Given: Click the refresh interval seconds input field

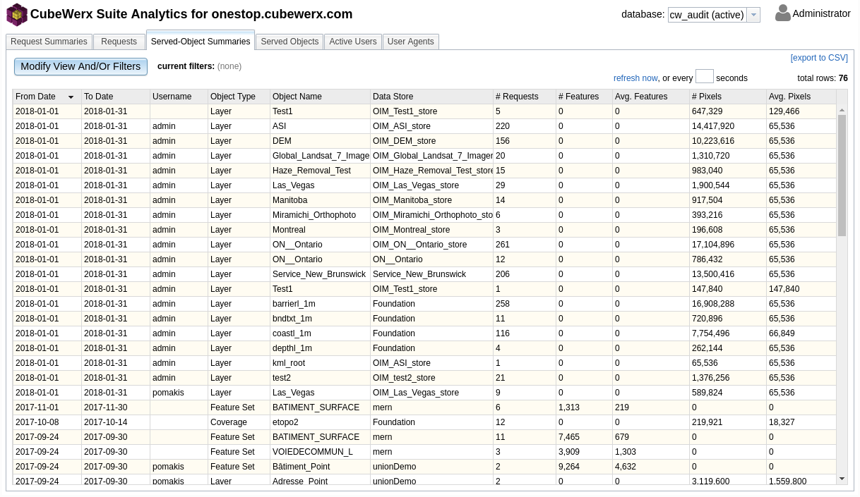Looking at the screenshot, I should tap(705, 76).
